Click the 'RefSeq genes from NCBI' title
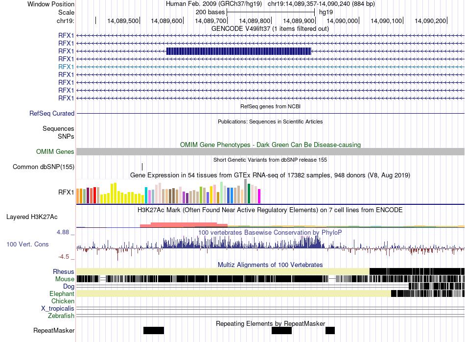Viewport: 465px width, 342px height. coord(270,107)
